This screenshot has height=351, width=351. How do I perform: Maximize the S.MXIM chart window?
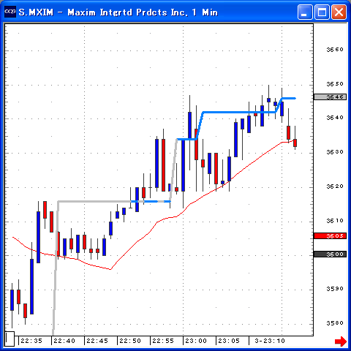pyautogui.click(x=322, y=12)
